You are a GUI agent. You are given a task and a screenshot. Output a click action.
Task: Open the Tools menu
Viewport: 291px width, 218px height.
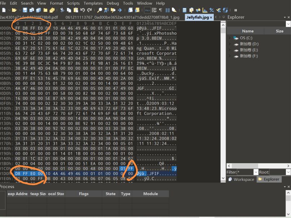(x=127, y=3)
